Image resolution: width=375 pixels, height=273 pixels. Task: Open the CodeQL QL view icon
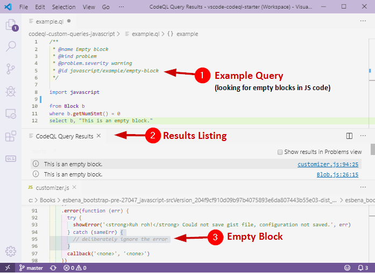tap(11, 159)
